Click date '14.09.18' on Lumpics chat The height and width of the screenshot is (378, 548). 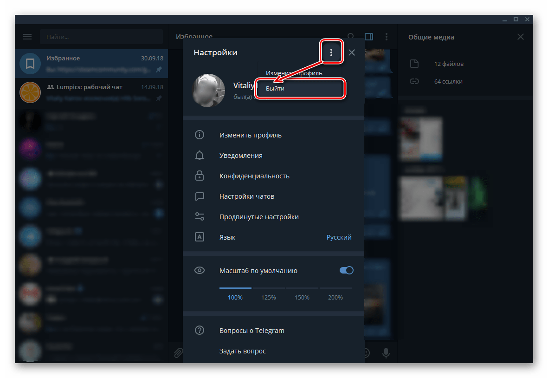point(152,87)
